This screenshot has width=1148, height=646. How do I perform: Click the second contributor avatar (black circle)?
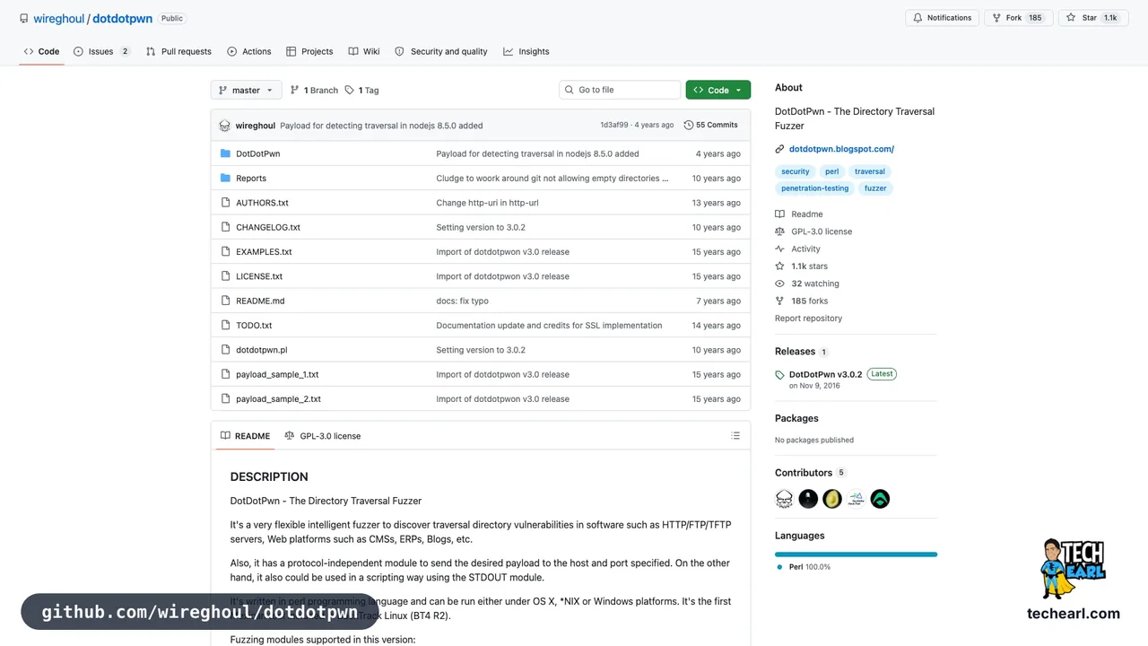(x=808, y=499)
